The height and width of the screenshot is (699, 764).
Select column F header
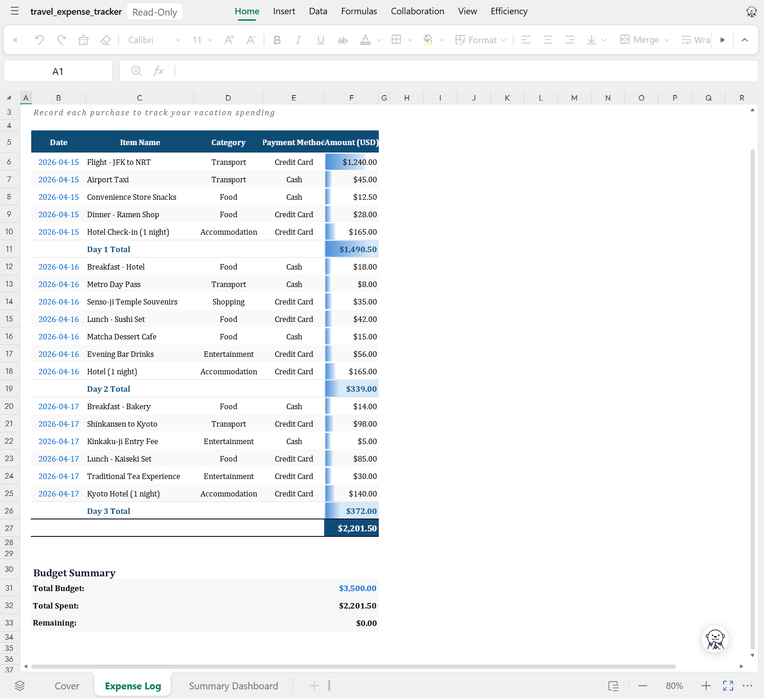pos(352,98)
